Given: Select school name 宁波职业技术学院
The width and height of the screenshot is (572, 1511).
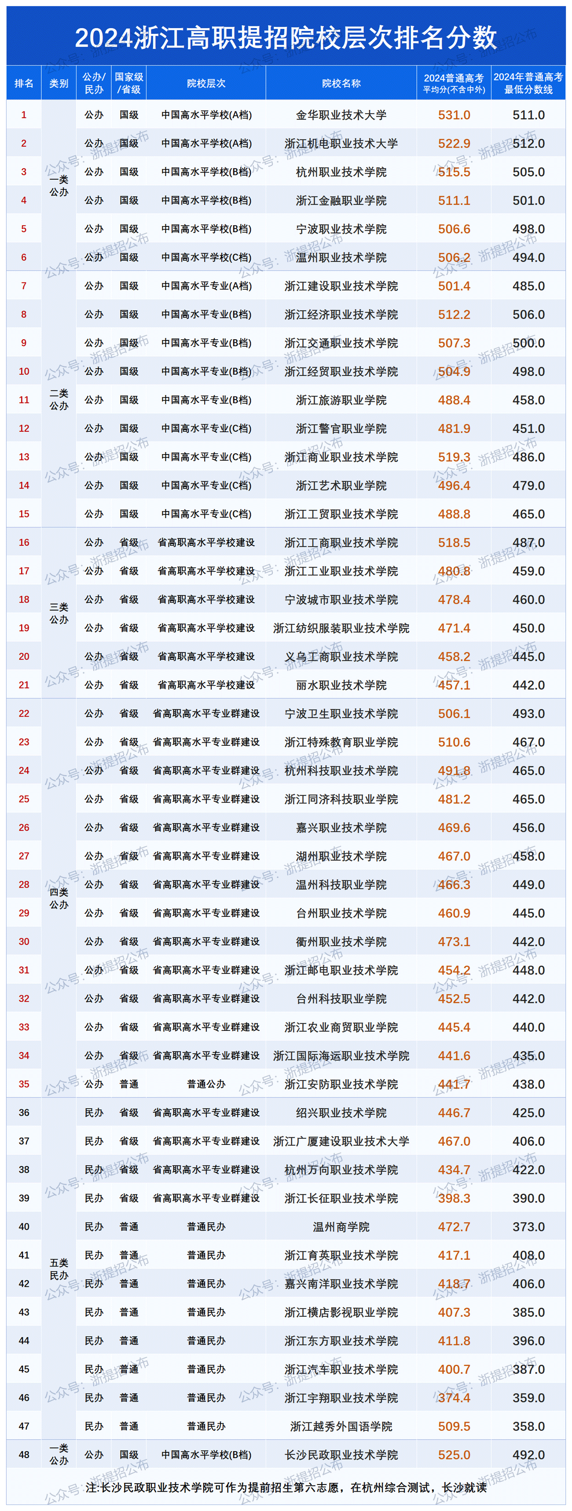Looking at the screenshot, I should pos(341,229).
